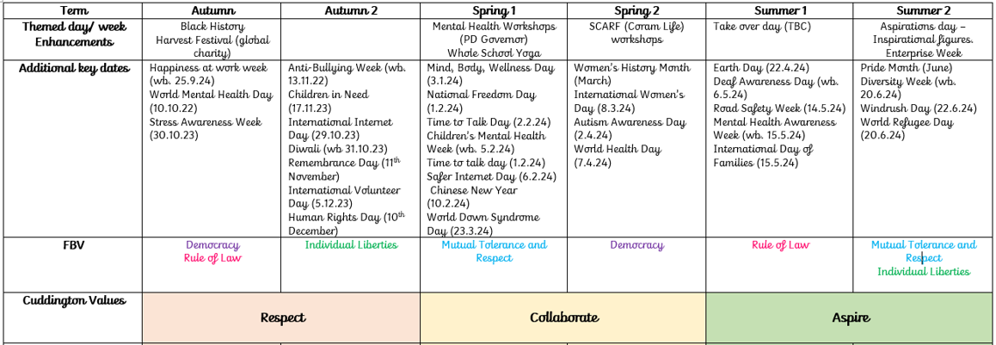Click the World Refugee Day entry
996x345 pixels.
(x=907, y=123)
